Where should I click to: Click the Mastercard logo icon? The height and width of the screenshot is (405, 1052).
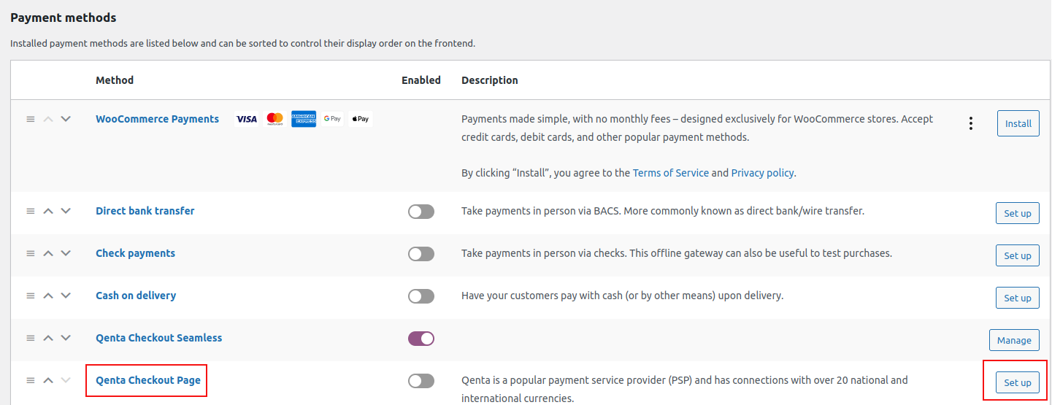click(x=275, y=119)
